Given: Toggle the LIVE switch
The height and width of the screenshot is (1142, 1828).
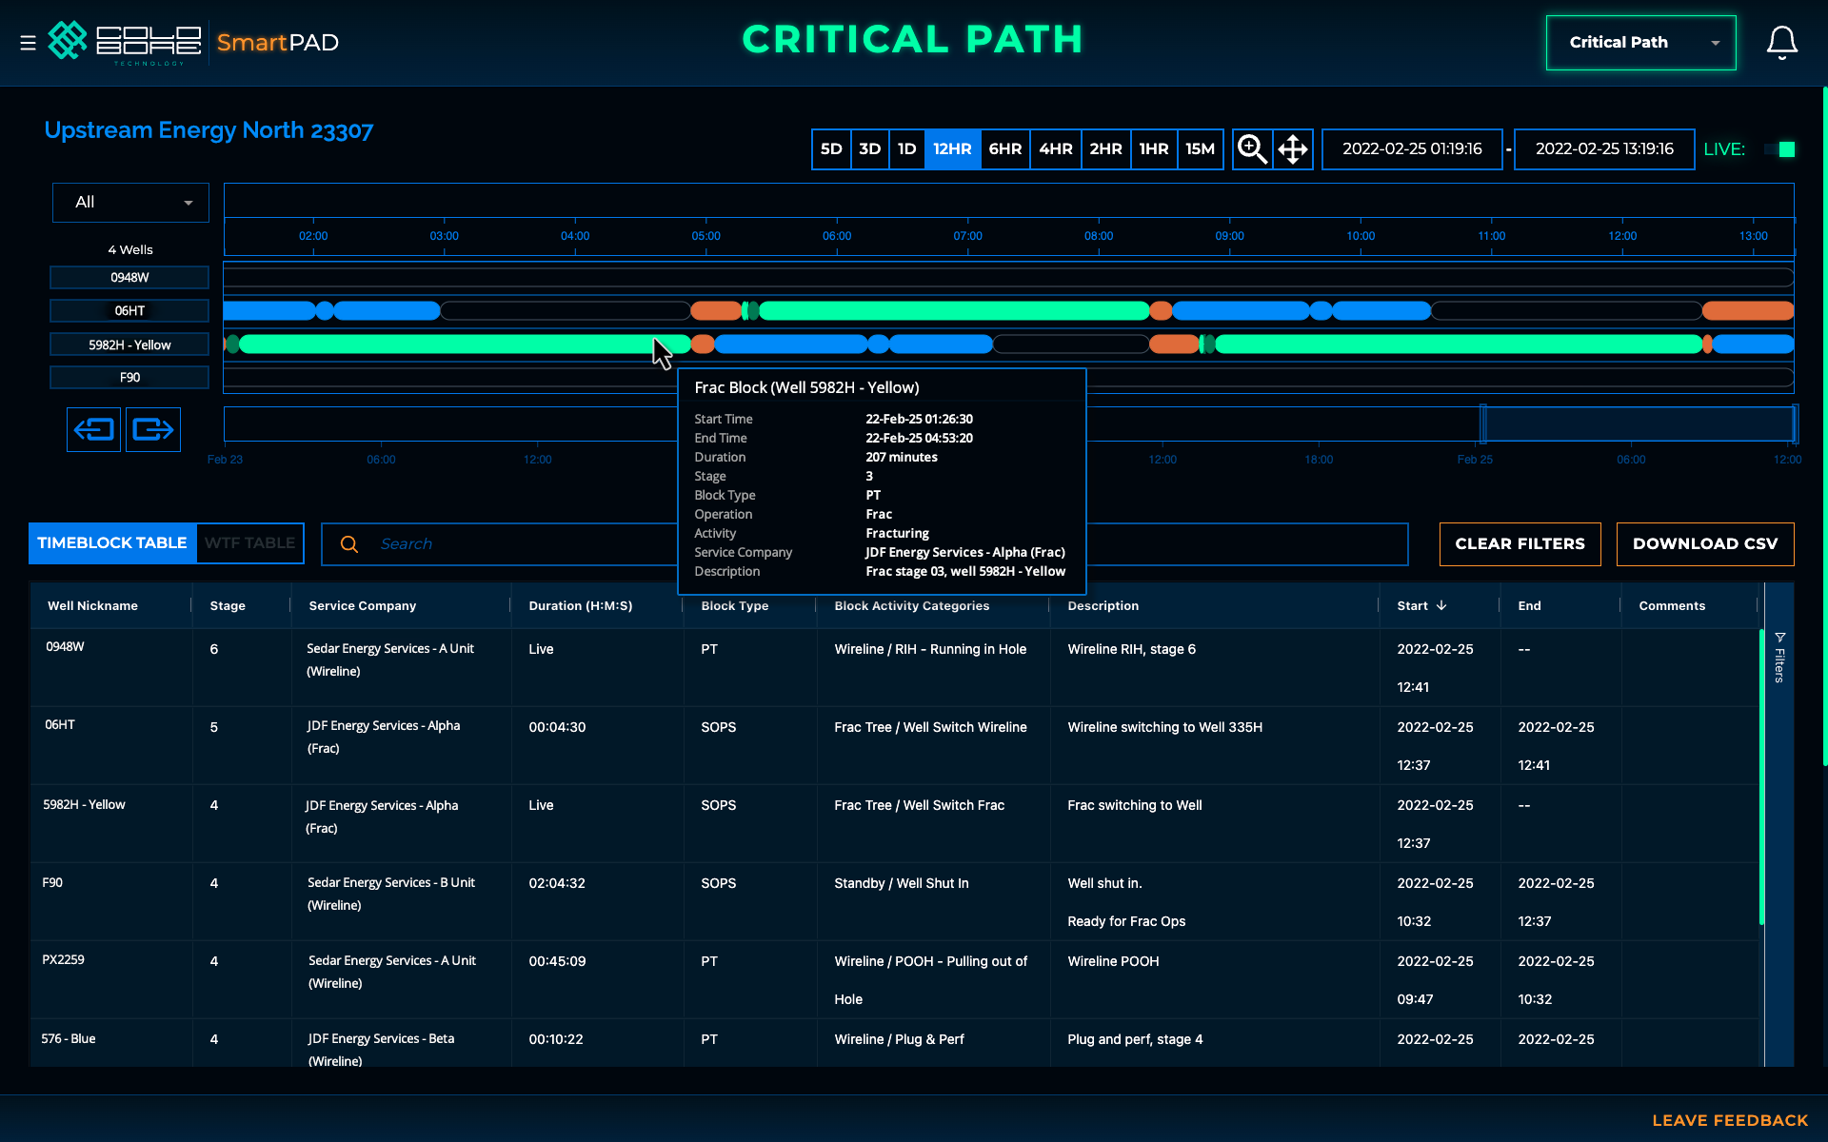Looking at the screenshot, I should point(1779,149).
